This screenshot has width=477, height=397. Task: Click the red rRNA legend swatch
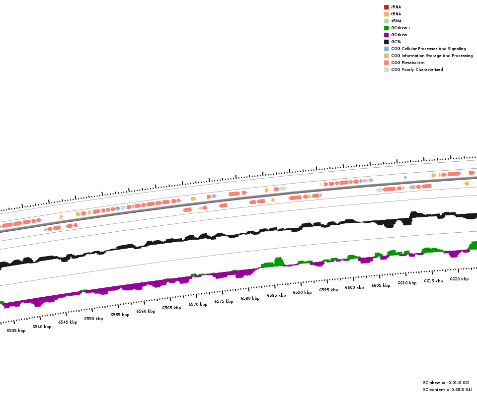pyautogui.click(x=386, y=7)
